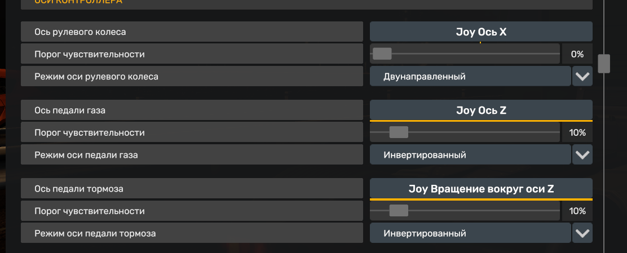The width and height of the screenshot is (627, 253).
Task: Click the gas pedal deadzone slider handle
Action: 399,132
